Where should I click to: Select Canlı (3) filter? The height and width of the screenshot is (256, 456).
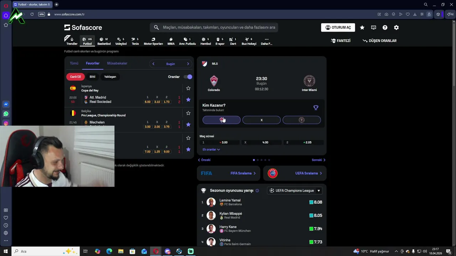pyautogui.click(x=75, y=77)
